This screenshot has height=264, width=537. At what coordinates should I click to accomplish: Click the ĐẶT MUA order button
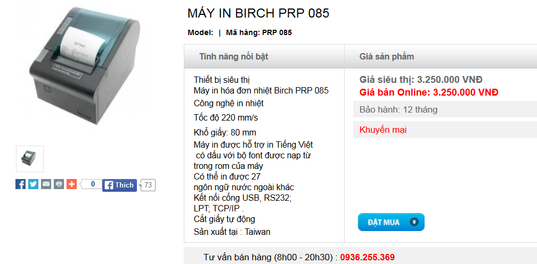pyautogui.click(x=385, y=222)
